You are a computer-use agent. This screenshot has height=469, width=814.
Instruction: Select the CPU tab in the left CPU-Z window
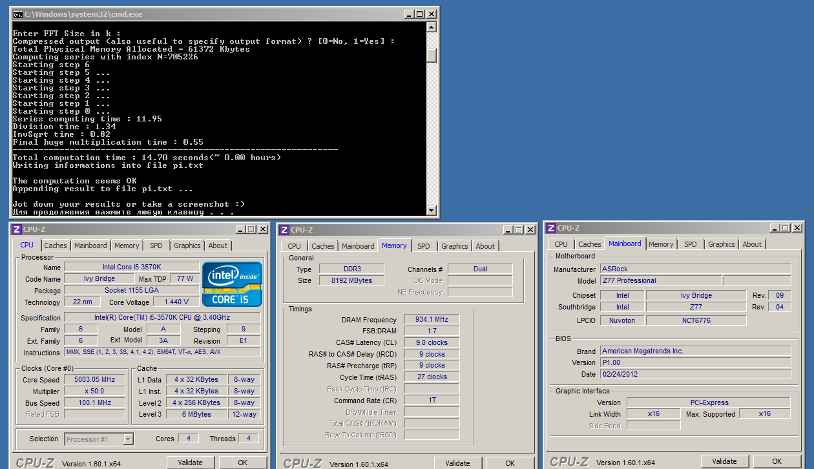(27, 245)
